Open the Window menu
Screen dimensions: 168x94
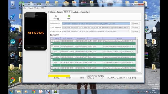37,8
